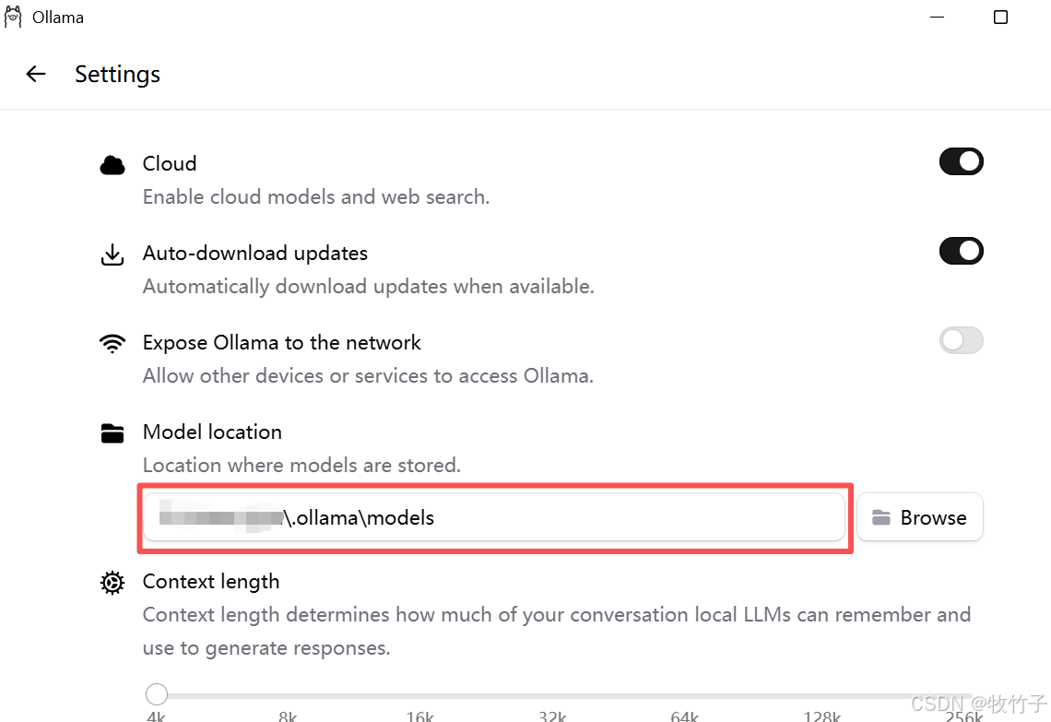Viewport: 1051px width, 722px height.
Task: Browse for a model location folder
Action: pyautogui.click(x=920, y=517)
